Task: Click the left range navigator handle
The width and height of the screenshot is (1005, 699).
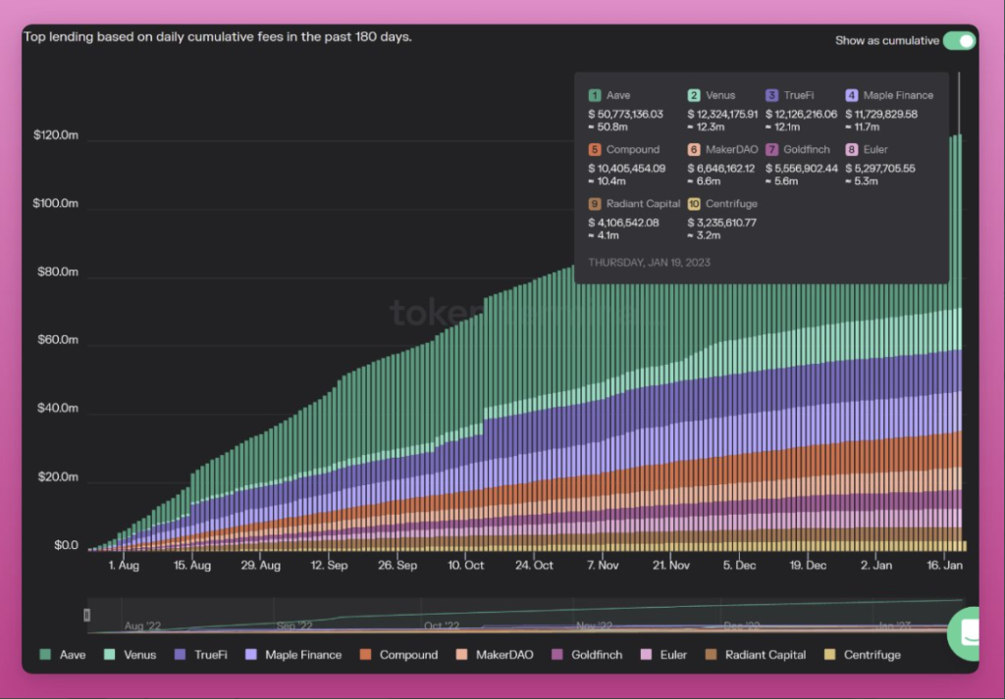Action: coord(87,615)
